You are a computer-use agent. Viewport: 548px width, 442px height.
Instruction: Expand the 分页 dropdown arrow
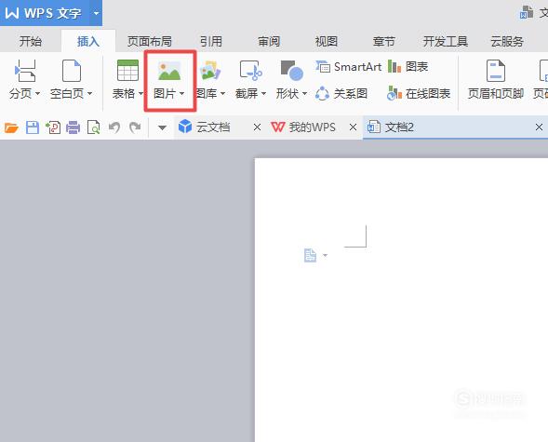pos(37,94)
